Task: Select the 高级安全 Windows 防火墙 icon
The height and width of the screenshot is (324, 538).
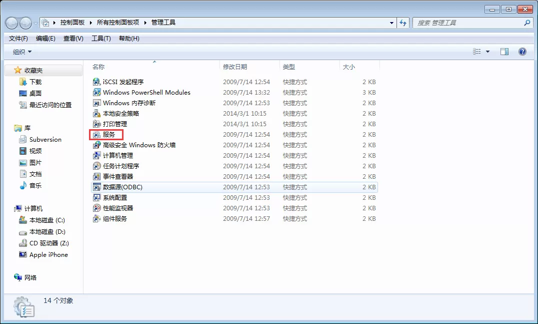Action: point(97,145)
